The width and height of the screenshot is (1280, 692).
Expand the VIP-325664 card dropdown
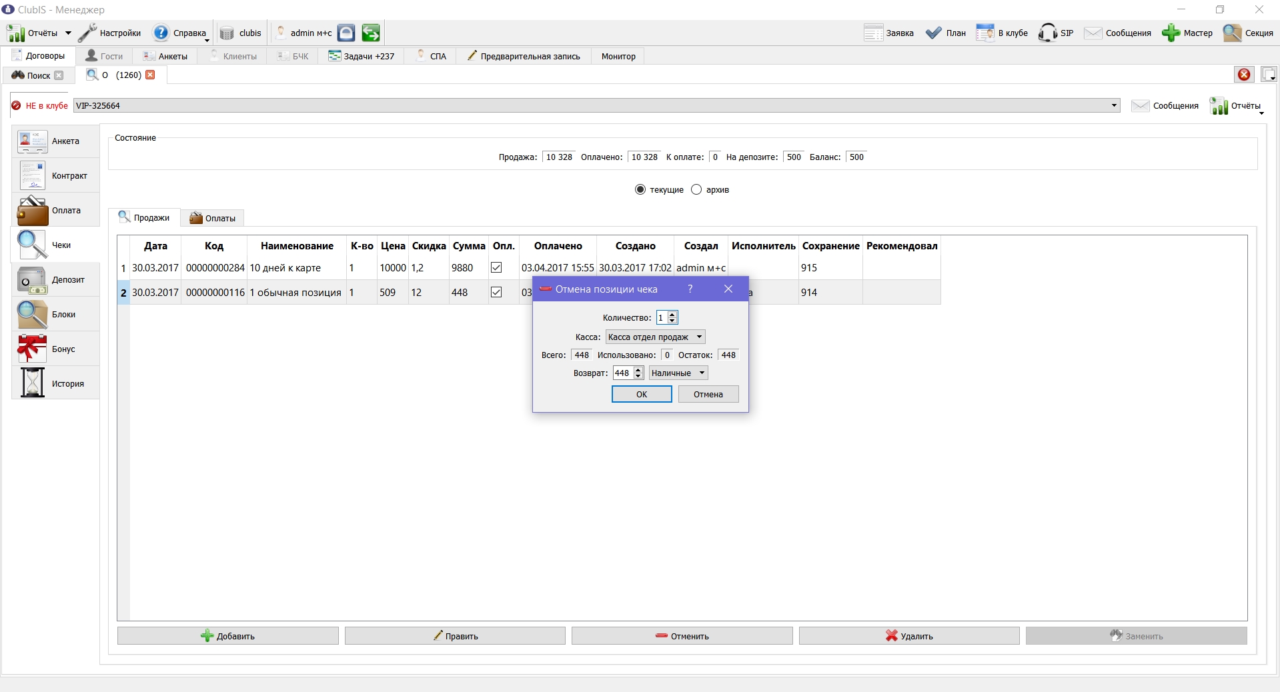(1114, 105)
